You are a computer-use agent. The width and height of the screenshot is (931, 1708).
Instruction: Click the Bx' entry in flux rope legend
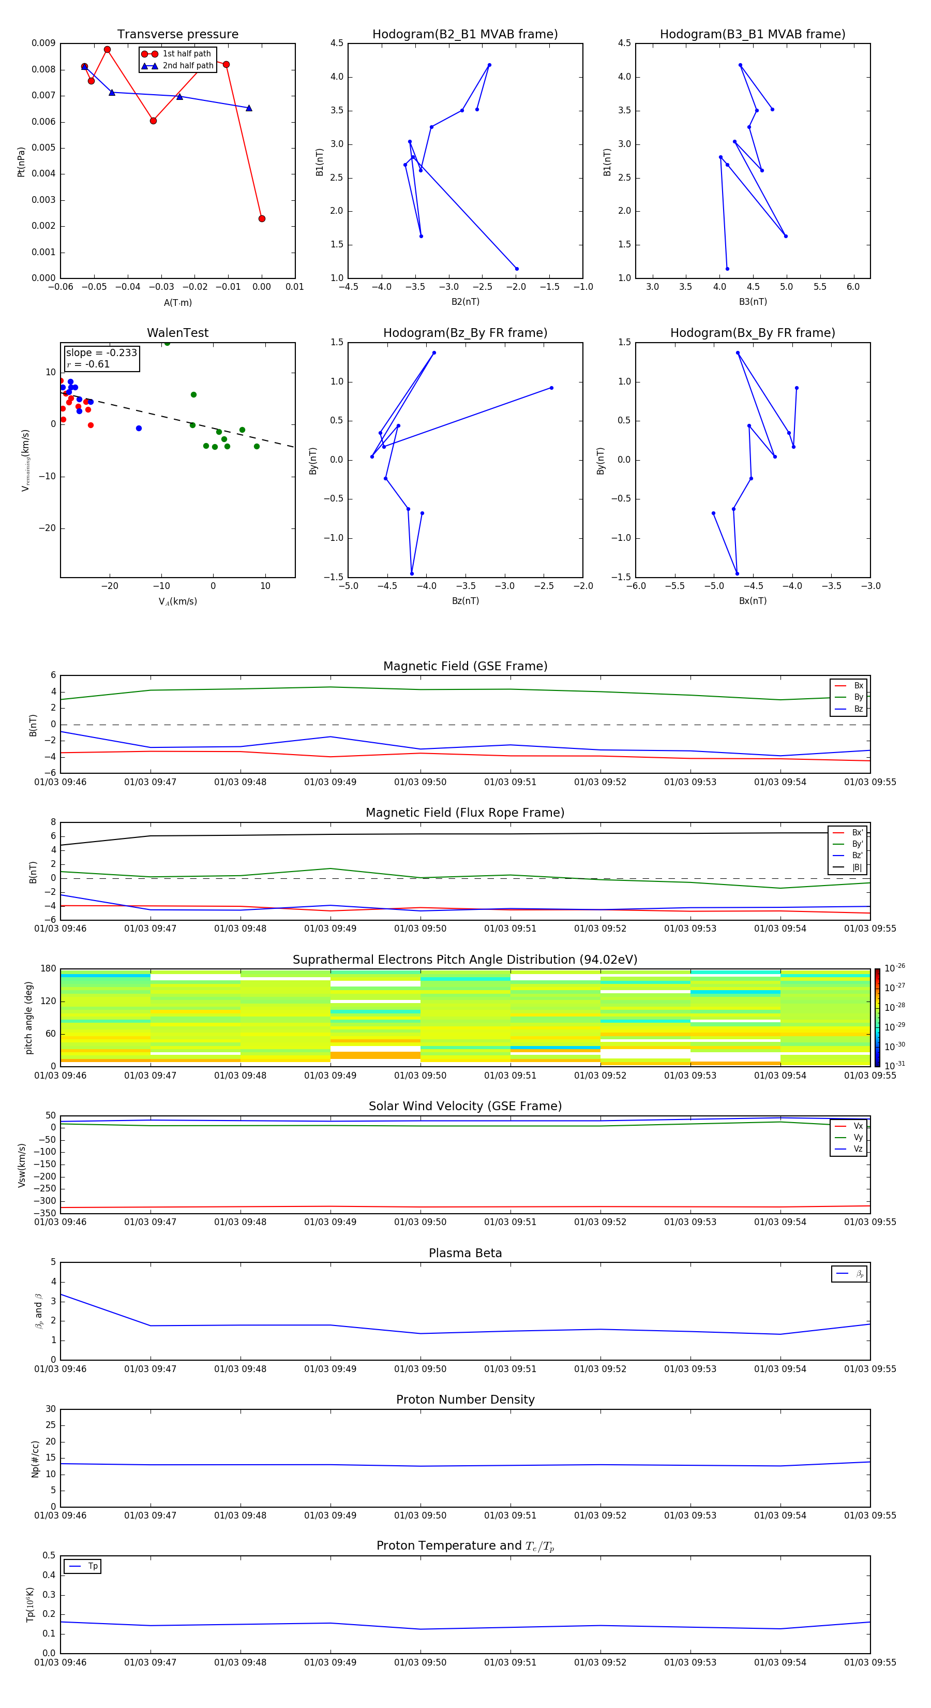[848, 833]
